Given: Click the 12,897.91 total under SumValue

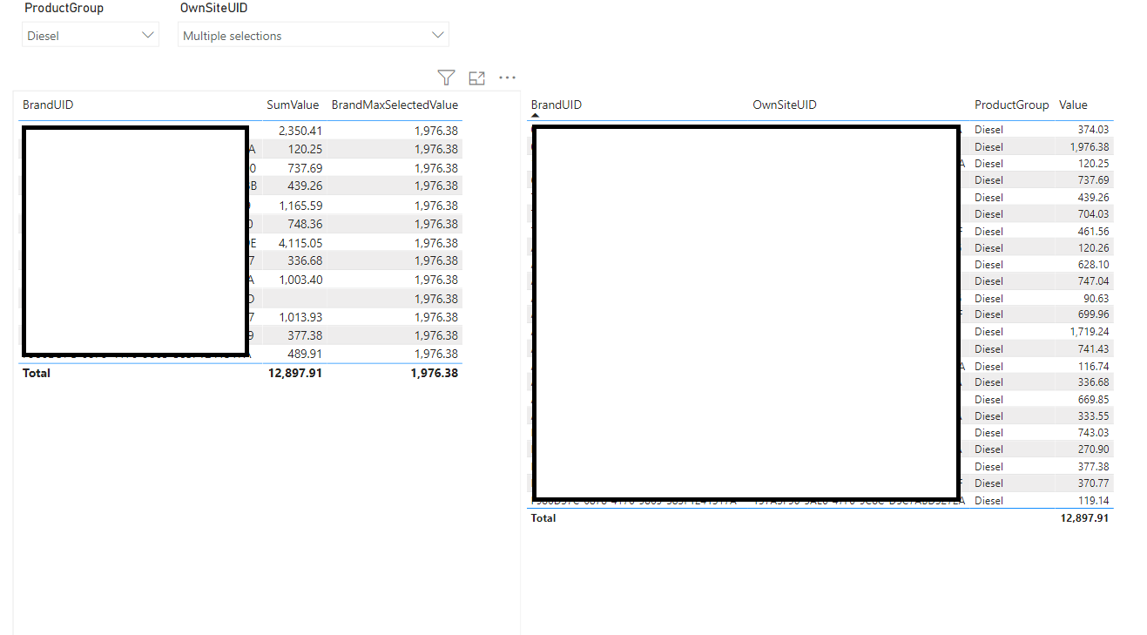Looking at the screenshot, I should click(296, 373).
